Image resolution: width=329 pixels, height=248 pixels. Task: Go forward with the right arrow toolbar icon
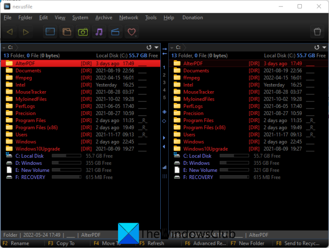tap(25, 32)
